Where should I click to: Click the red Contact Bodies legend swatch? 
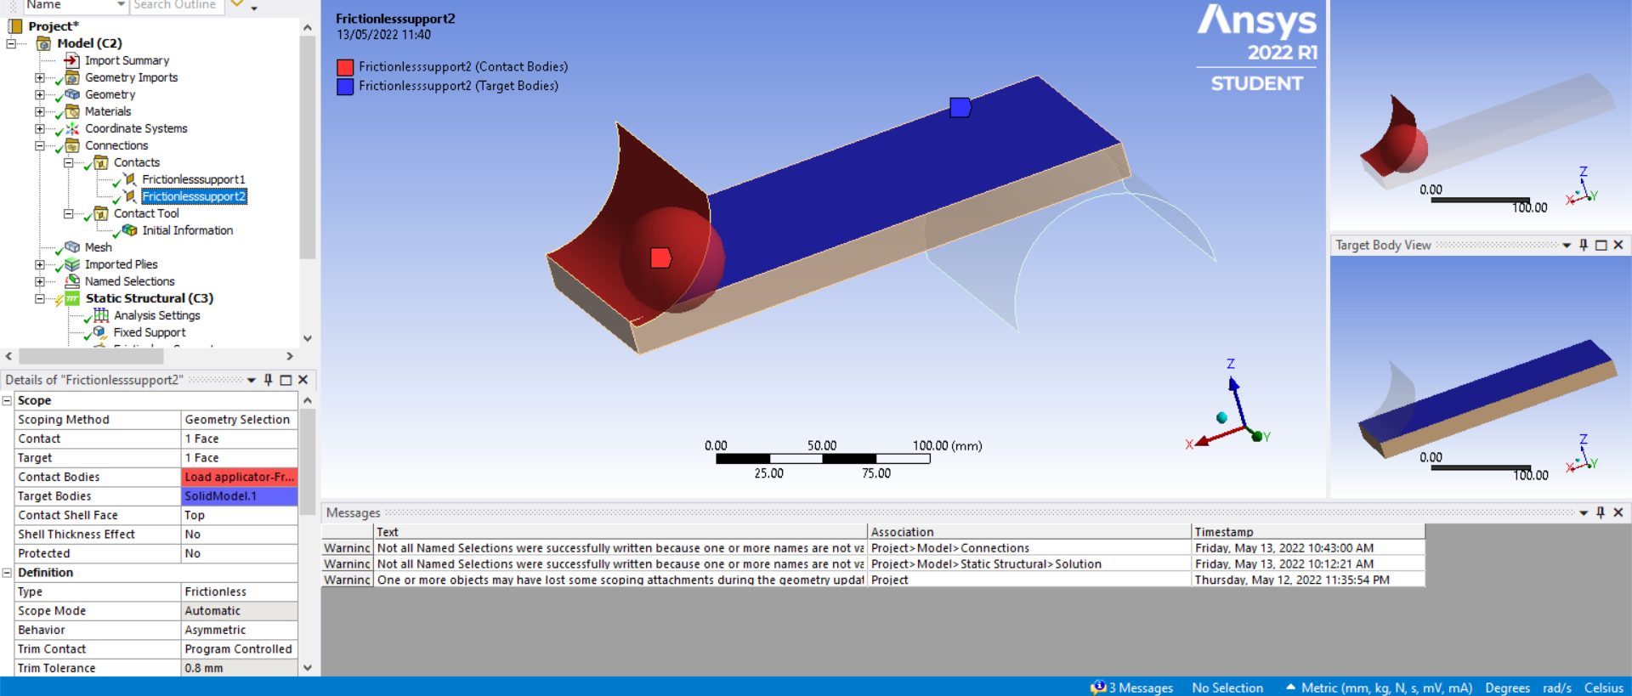click(x=345, y=67)
